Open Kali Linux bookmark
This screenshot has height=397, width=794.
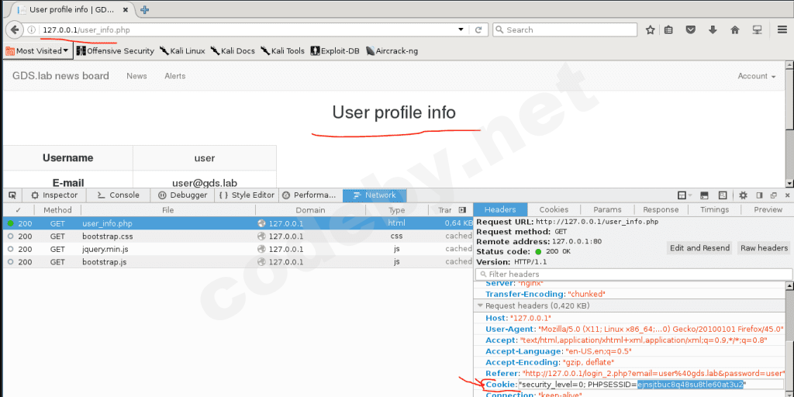click(181, 50)
